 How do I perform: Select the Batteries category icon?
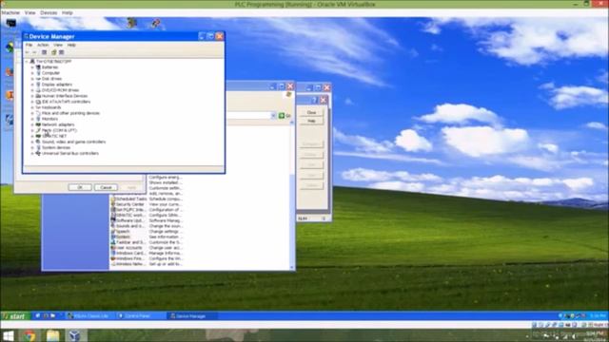point(38,67)
